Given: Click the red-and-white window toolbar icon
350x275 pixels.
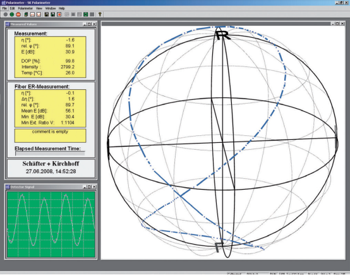Looking at the screenshot, I should point(32,15).
